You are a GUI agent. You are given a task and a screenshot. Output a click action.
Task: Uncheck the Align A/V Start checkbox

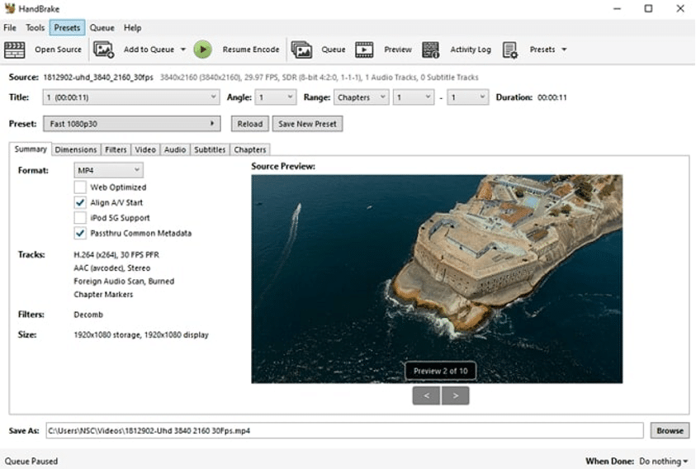click(80, 202)
